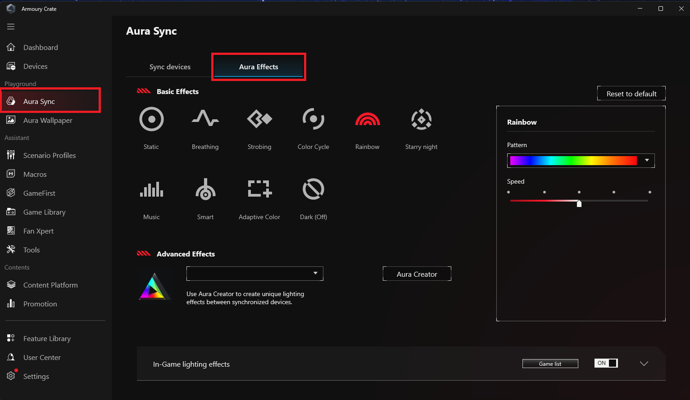690x400 pixels.
Task: Click the Devices sidebar icon
Action: pyautogui.click(x=11, y=66)
